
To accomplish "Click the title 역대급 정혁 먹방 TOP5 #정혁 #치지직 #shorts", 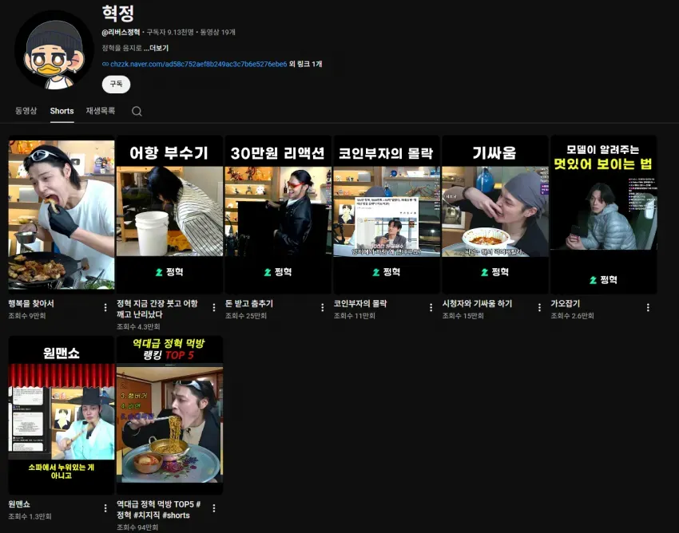I will 158,510.
